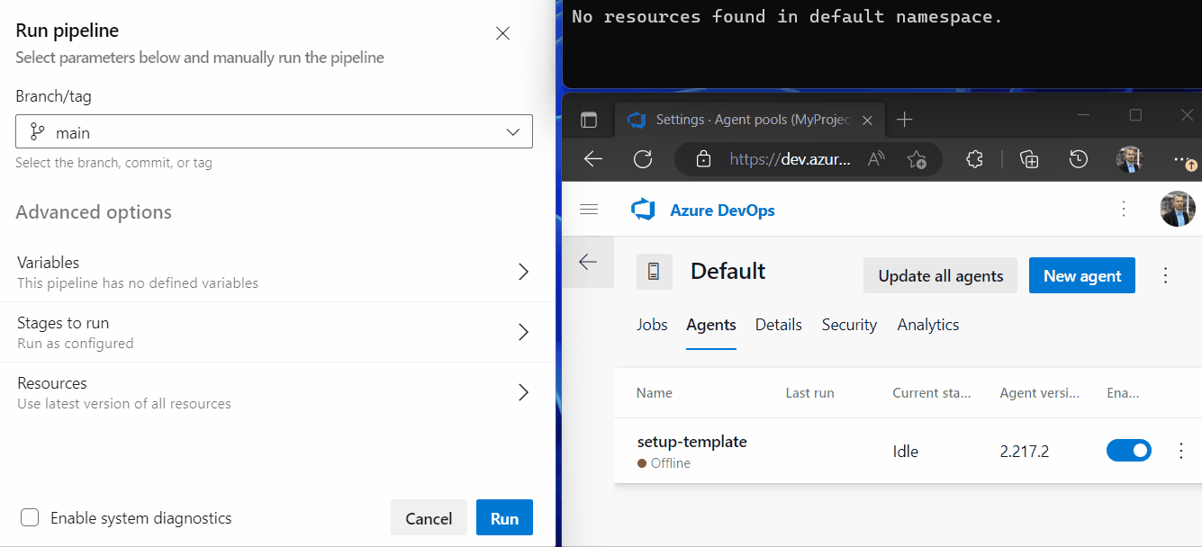The width and height of the screenshot is (1202, 547).
Task: Open the browser History clock icon
Action: 1079,159
